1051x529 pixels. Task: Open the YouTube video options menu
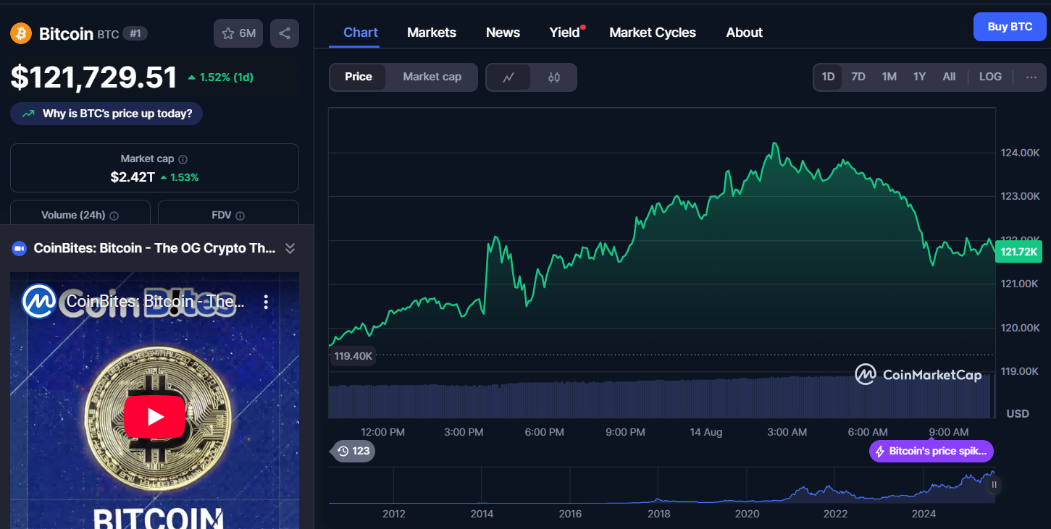pos(266,302)
